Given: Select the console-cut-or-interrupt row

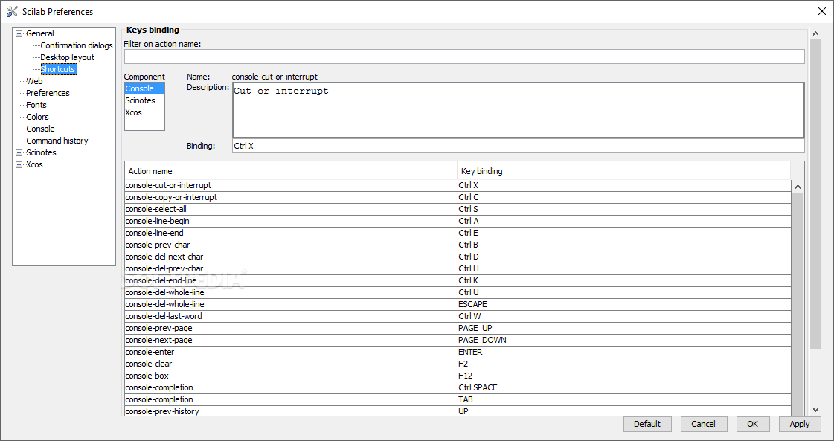Looking at the screenshot, I should tap(458, 185).
